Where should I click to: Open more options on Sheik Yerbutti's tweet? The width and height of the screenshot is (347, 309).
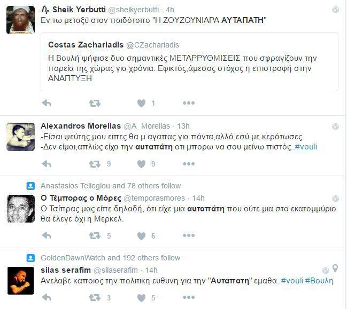click(189, 103)
